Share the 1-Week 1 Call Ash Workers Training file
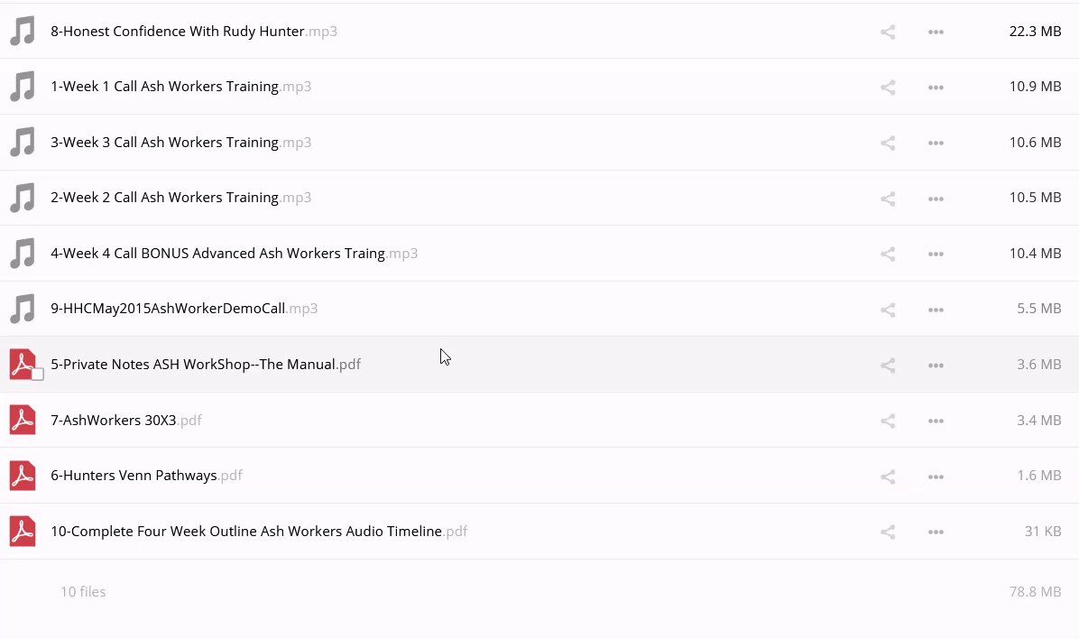This screenshot has width=1079, height=639. [x=888, y=88]
